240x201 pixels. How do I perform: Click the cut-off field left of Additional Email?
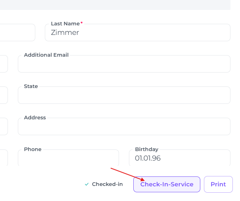[4, 64]
